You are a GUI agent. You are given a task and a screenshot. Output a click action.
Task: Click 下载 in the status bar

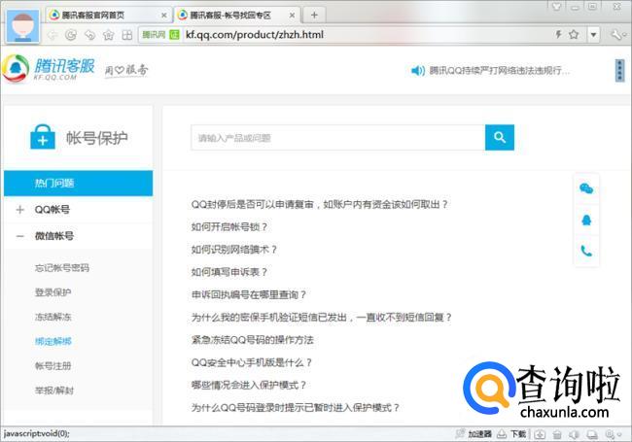click(511, 434)
